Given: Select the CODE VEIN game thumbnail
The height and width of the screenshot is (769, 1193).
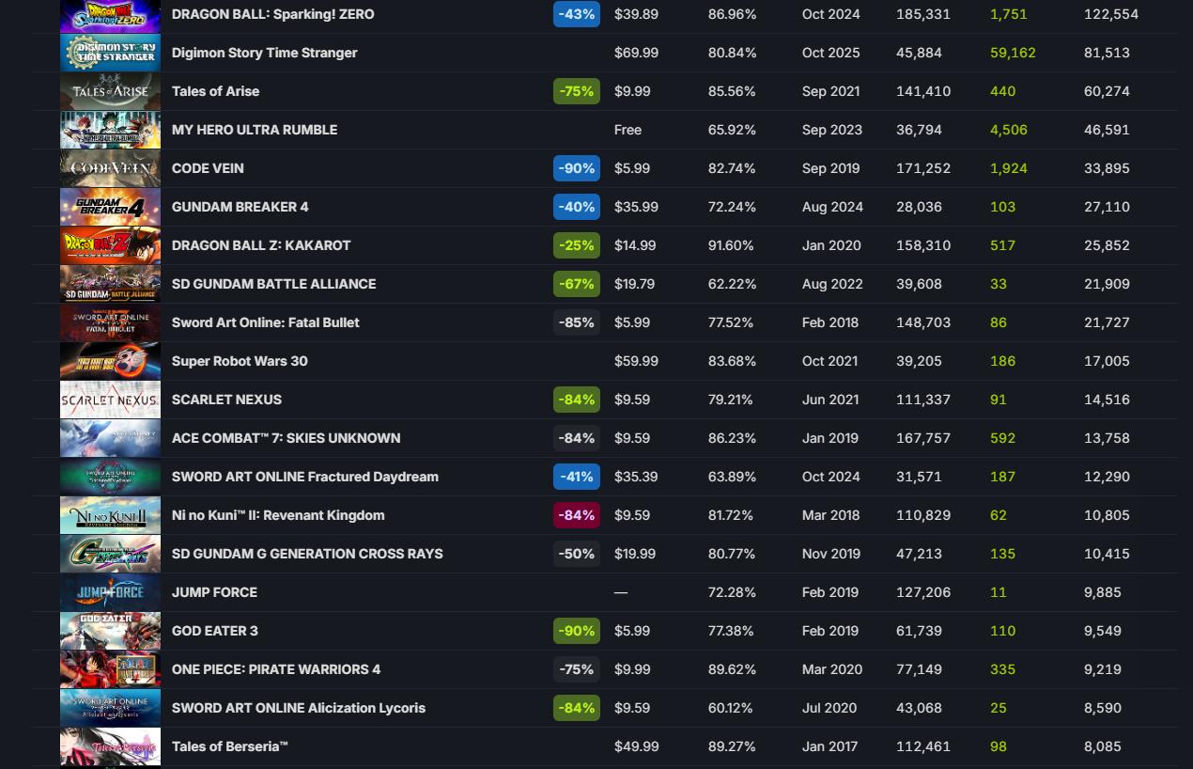Looking at the screenshot, I should 110,168.
